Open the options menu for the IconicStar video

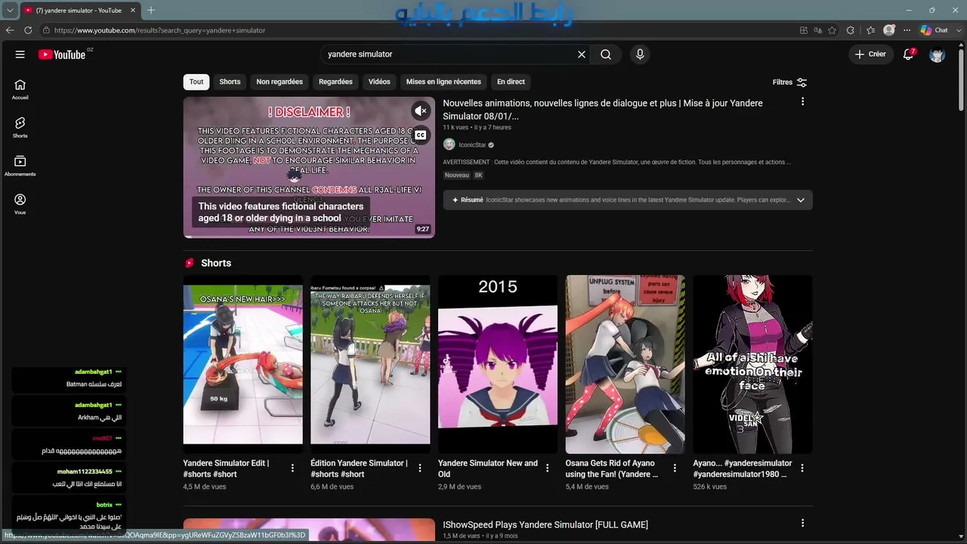point(802,101)
